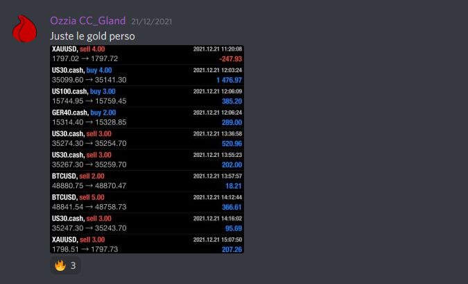Click the 366.61 profit value

(x=232, y=207)
